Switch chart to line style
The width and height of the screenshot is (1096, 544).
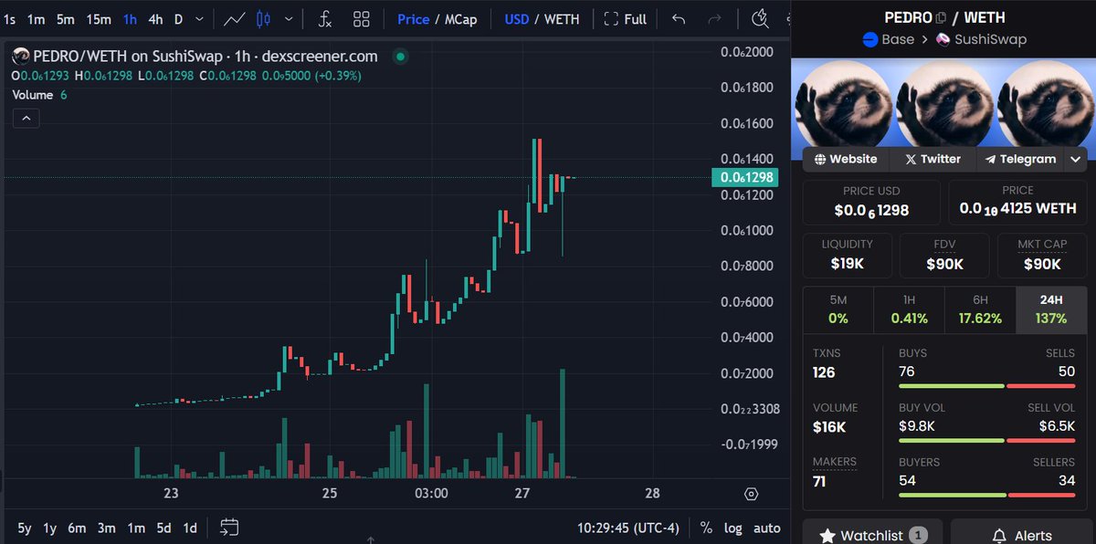click(235, 18)
